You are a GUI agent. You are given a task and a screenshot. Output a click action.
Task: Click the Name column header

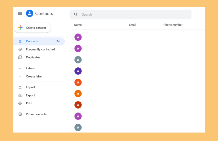[78, 25]
